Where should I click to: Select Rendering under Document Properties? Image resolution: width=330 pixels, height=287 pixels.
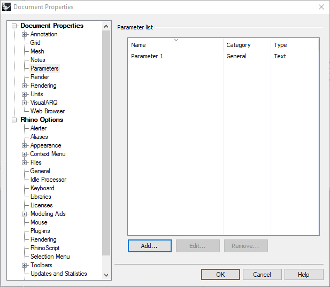coord(43,86)
